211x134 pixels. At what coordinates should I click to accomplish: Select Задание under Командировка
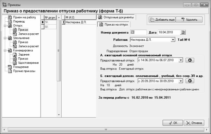(x=23, y=54)
